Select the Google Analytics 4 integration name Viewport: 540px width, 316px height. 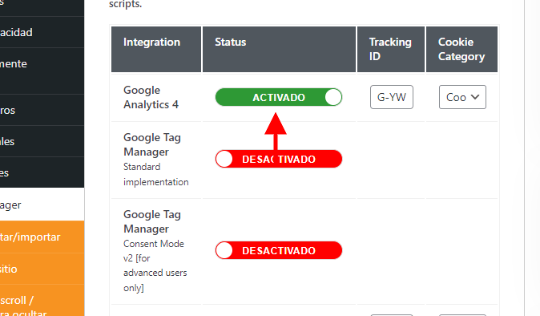pyautogui.click(x=151, y=97)
